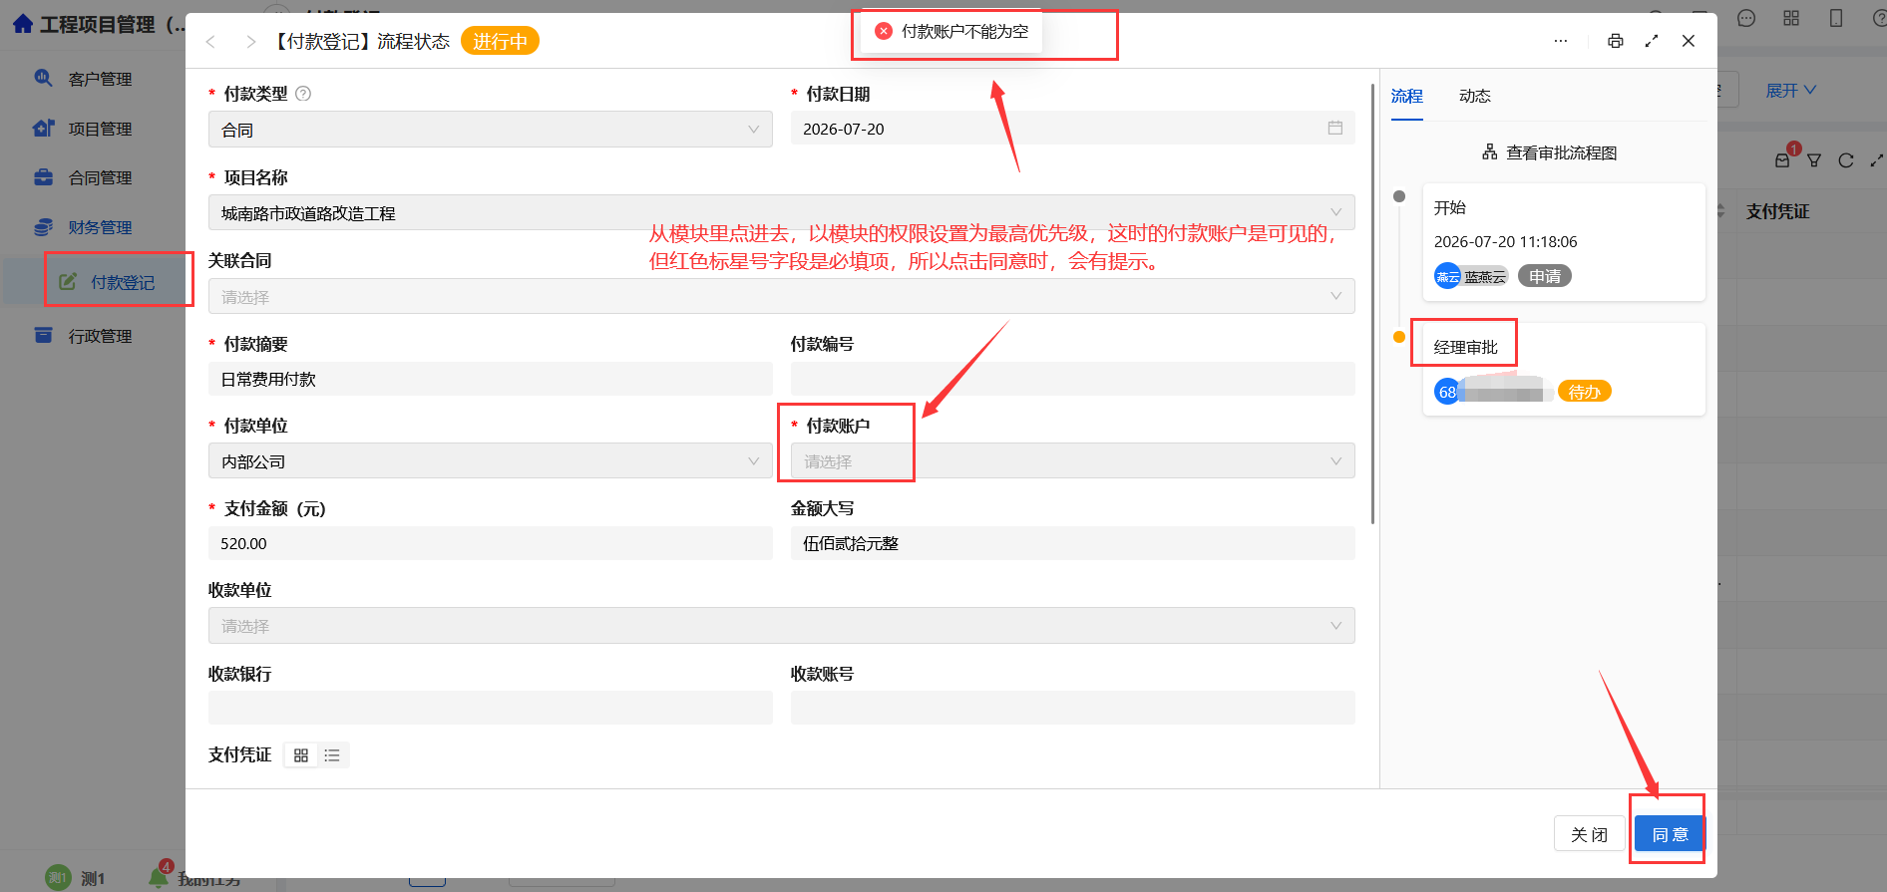The width and height of the screenshot is (1887, 892).
Task: Switch 支付凭证 to list view
Action: 332,755
